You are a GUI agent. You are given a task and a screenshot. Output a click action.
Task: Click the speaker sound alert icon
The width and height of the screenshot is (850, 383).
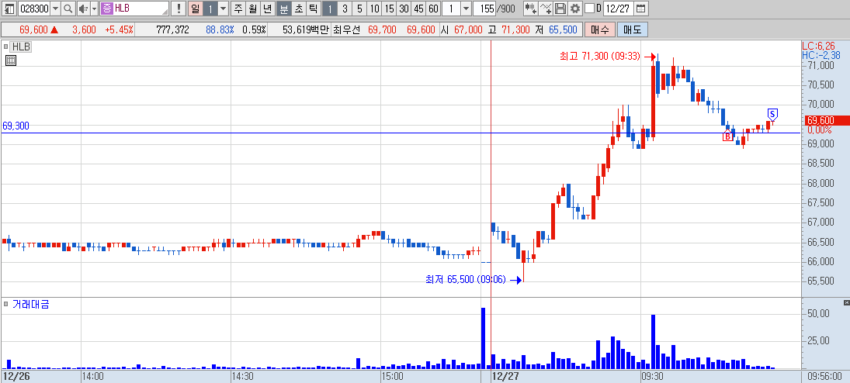82,8
